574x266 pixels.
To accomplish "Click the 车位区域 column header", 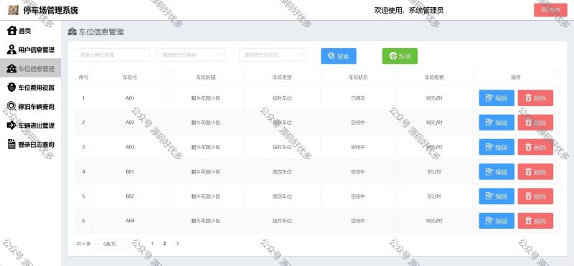I will point(206,77).
